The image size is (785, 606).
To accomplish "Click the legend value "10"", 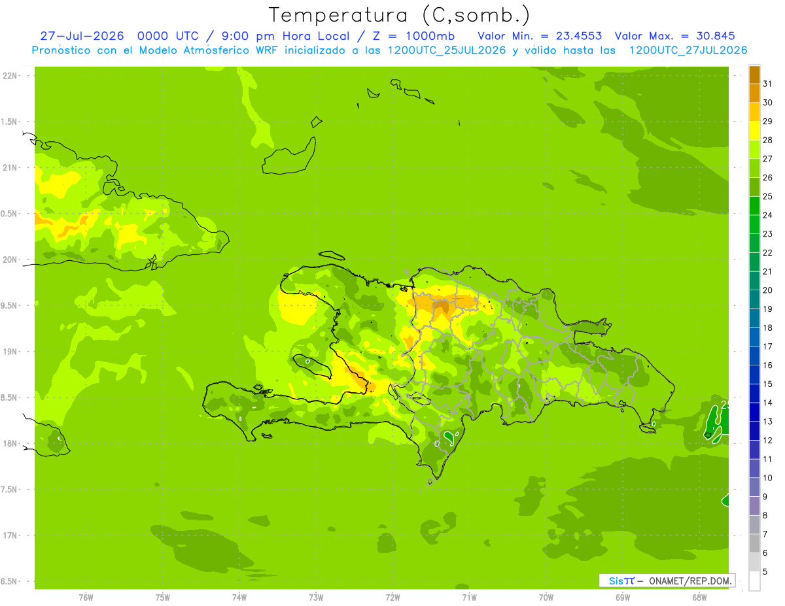I will click(x=767, y=478).
